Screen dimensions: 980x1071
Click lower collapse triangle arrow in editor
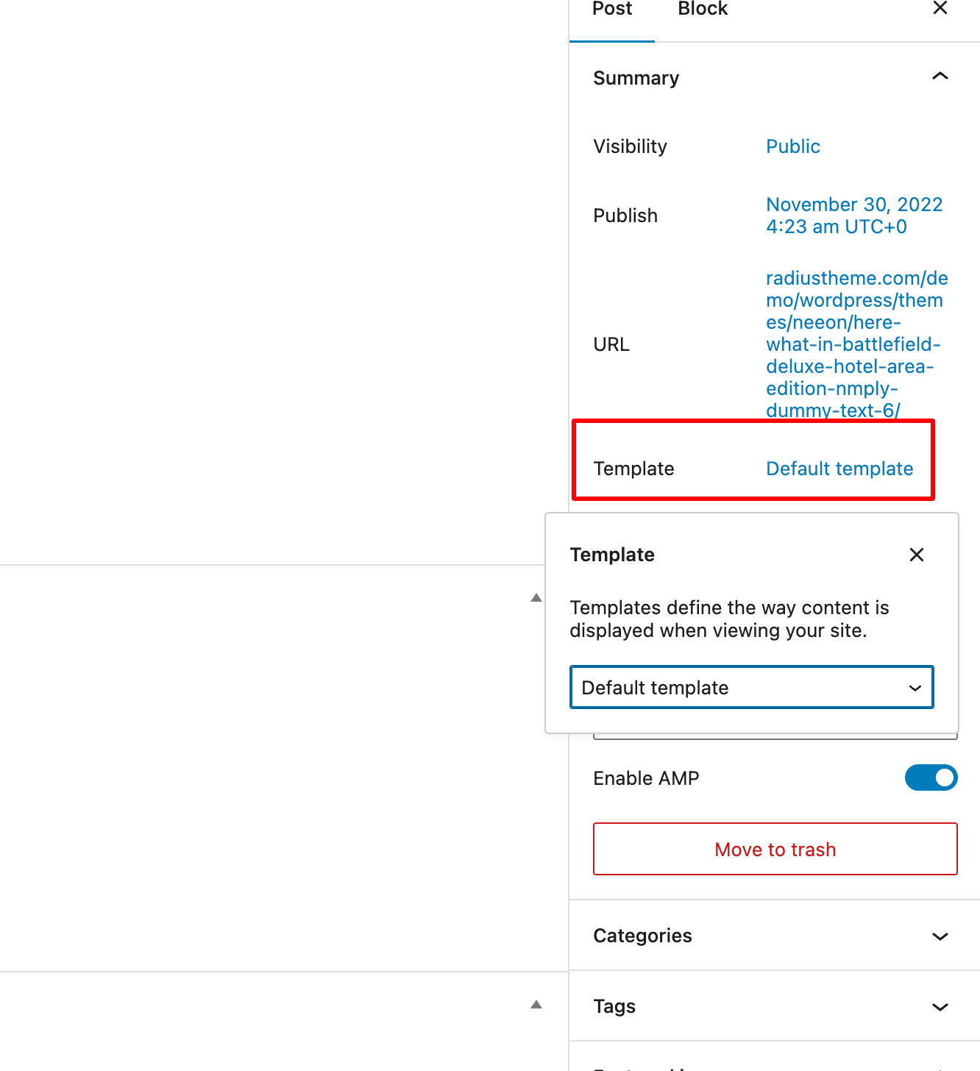pyautogui.click(x=536, y=1004)
